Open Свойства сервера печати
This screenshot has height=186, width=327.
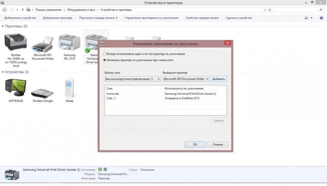click(202, 18)
